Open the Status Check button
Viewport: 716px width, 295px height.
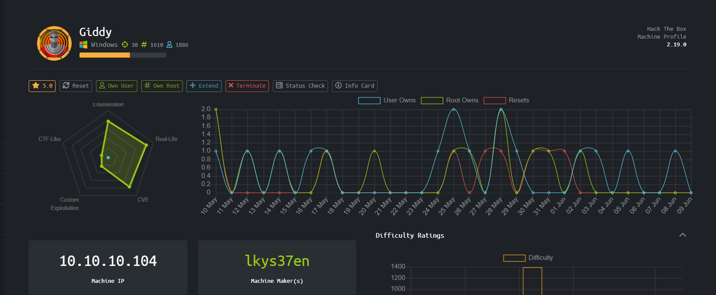[x=300, y=86]
